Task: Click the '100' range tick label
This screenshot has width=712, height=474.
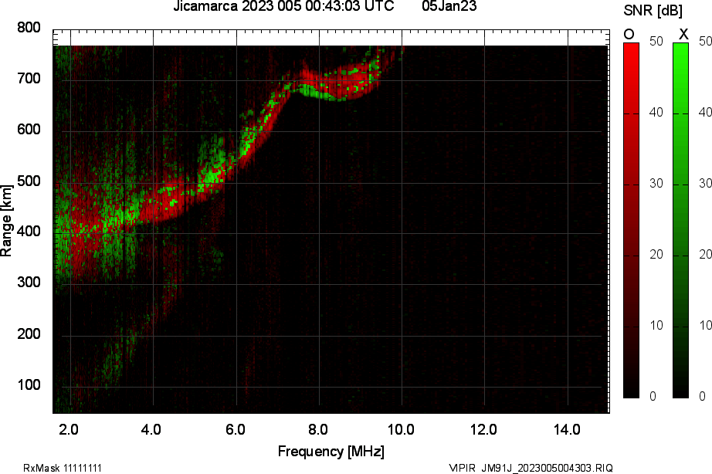Action: pos(29,384)
